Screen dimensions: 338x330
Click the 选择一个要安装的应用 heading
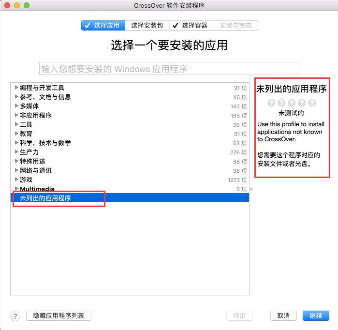coord(169,45)
